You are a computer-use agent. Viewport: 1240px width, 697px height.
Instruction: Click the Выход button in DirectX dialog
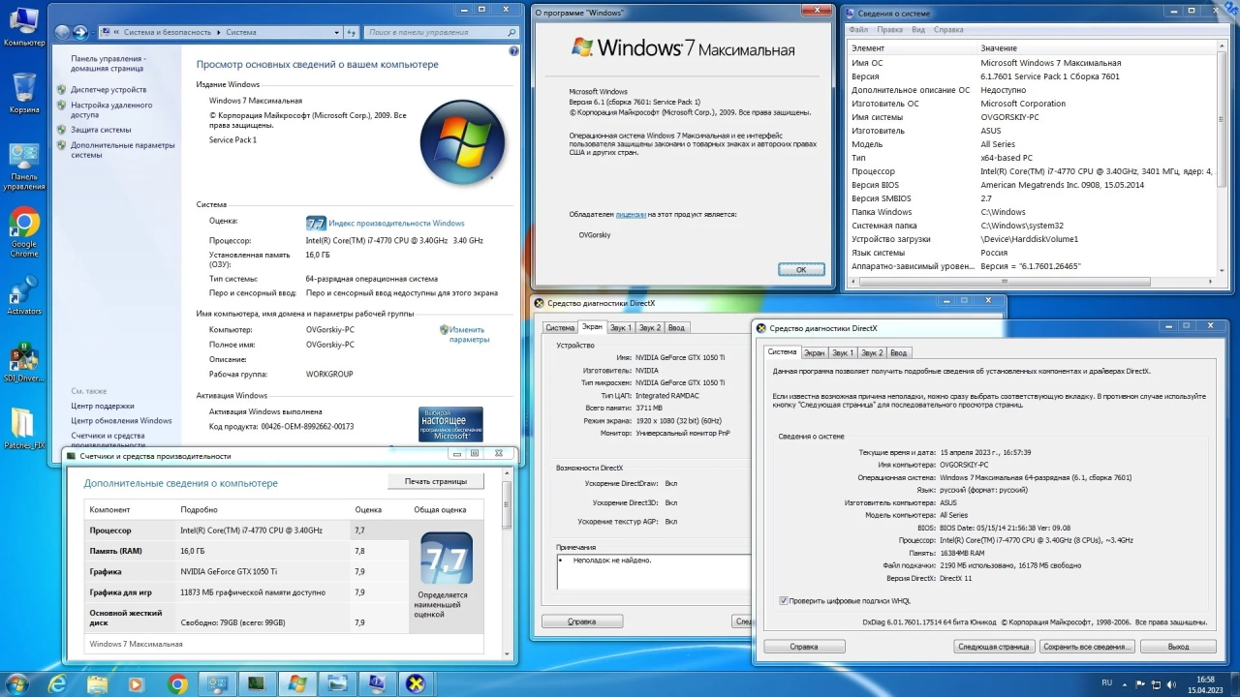tap(1178, 647)
